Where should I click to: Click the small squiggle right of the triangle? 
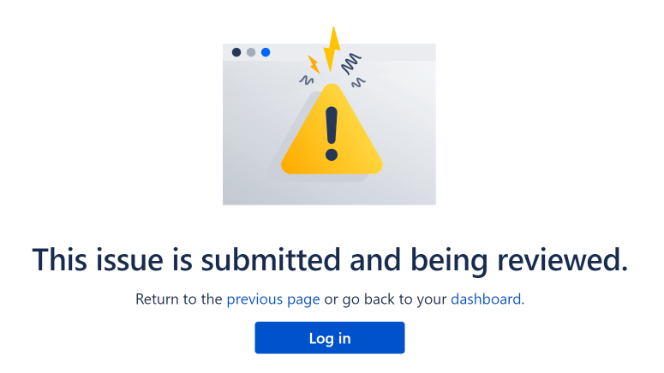(x=358, y=82)
